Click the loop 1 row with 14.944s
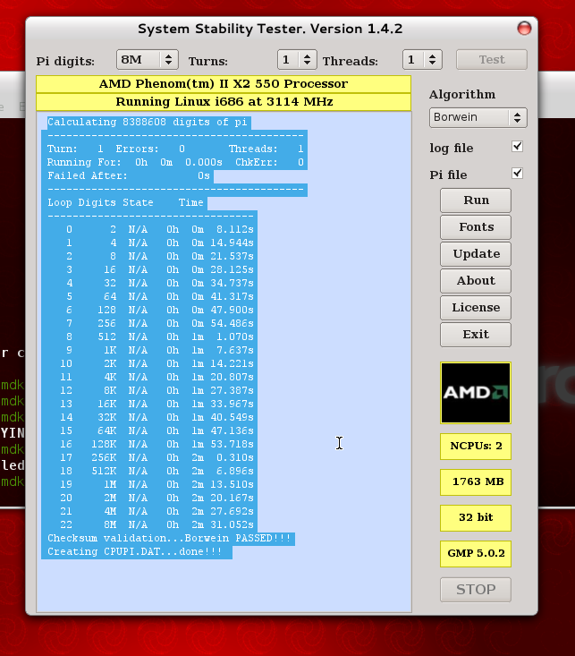Viewport: 575px width, 656px height. (x=149, y=243)
